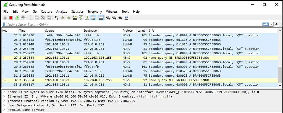Go back to previous packet arrow
Image resolution: width=283 pixels, height=113 pixels.
click(x=63, y=18)
